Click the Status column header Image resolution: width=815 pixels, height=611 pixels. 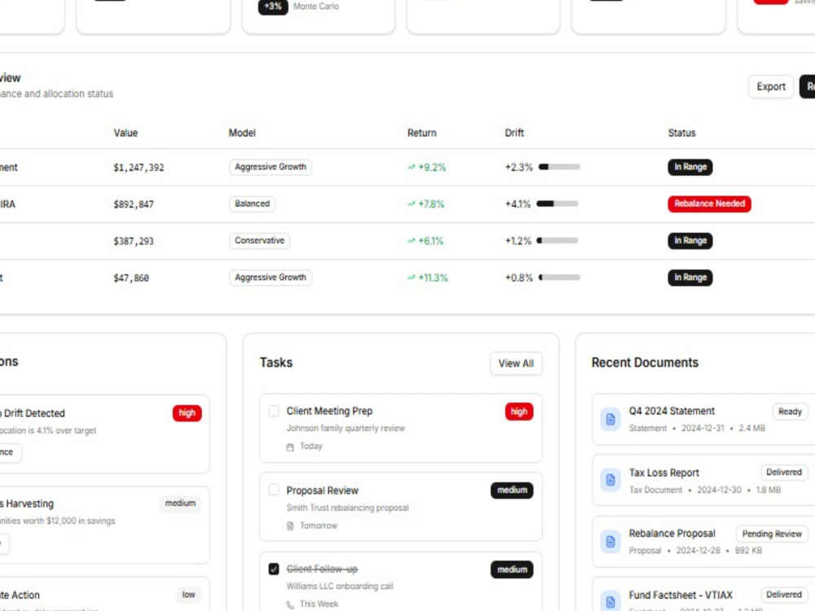[682, 133]
